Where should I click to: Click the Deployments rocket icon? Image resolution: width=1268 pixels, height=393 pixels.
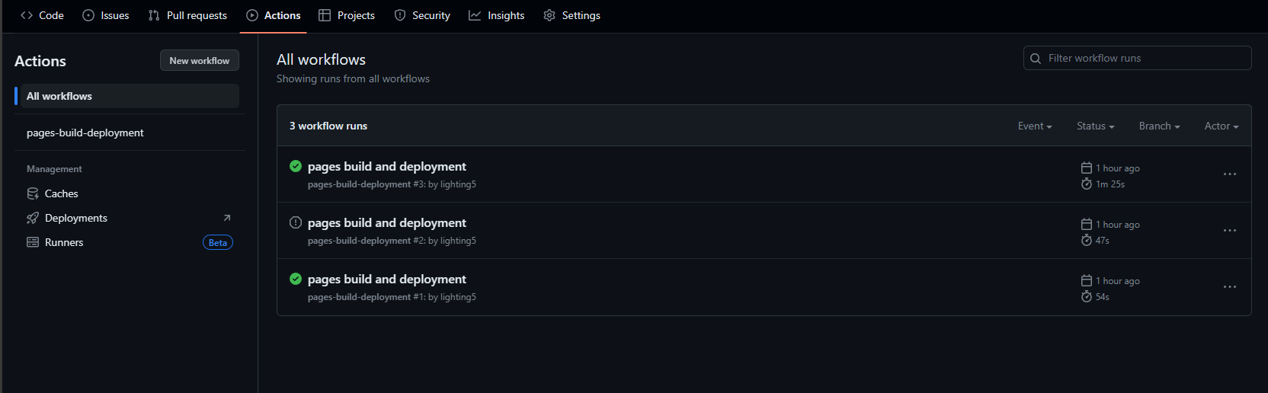pos(33,218)
